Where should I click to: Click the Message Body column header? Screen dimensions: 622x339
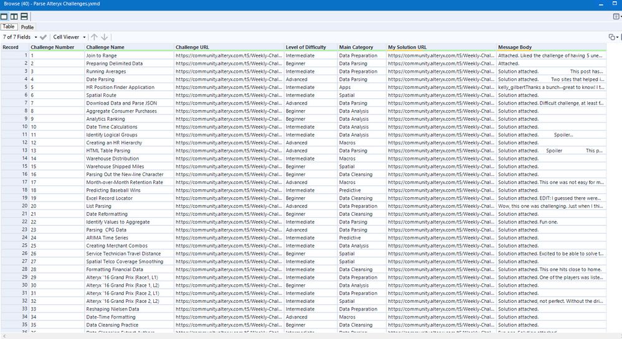(x=552, y=47)
